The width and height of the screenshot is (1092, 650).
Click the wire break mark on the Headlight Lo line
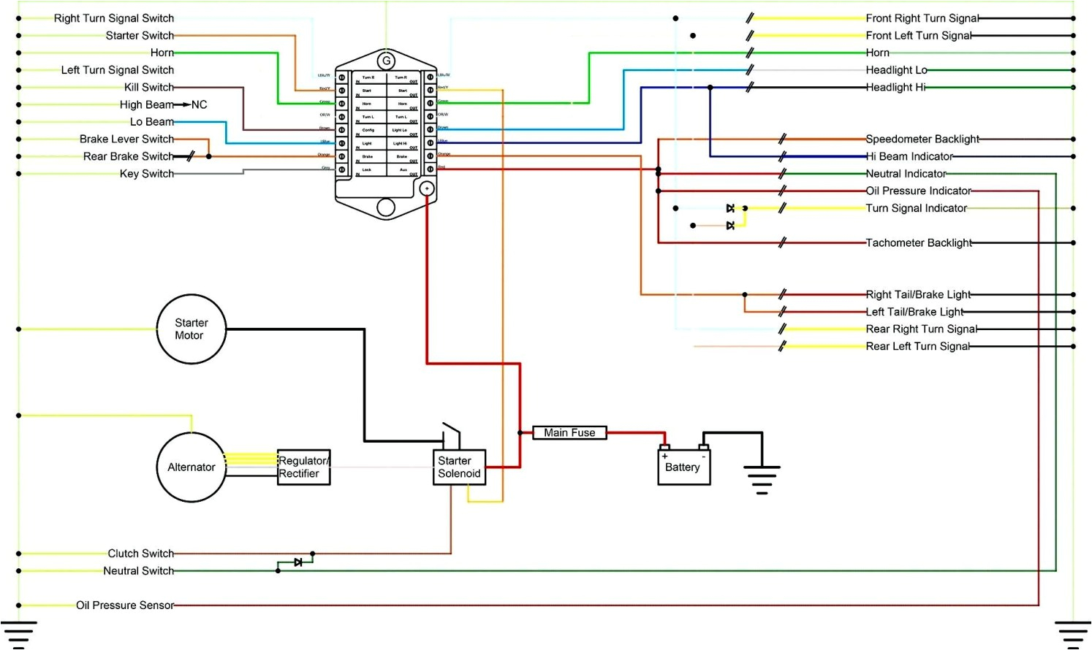click(748, 69)
